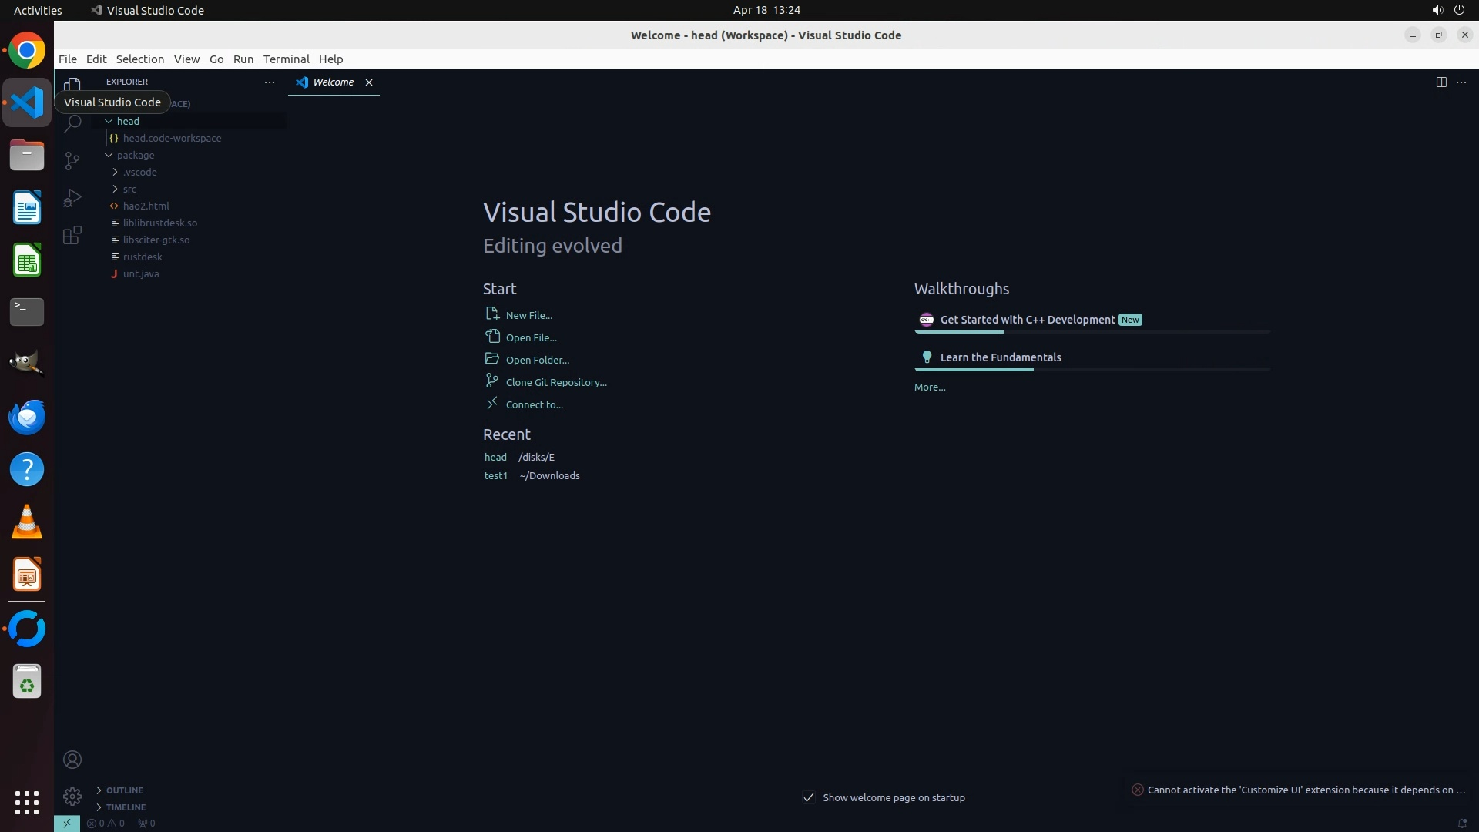Open unt.java in the explorer

(x=141, y=273)
